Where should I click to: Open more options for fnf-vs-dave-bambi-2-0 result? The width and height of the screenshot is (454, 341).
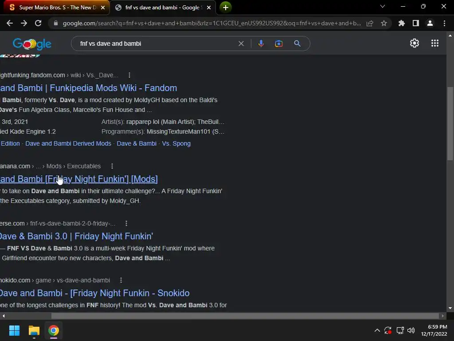tap(126, 223)
